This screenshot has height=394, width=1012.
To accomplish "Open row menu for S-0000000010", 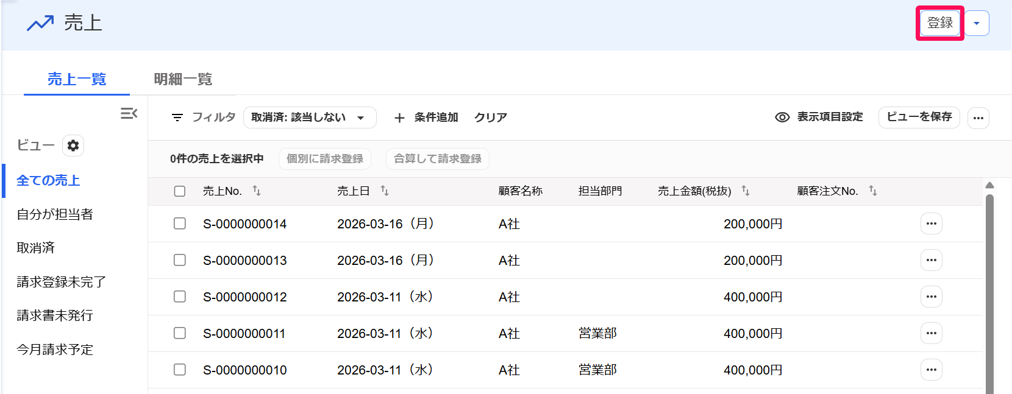I will [931, 370].
